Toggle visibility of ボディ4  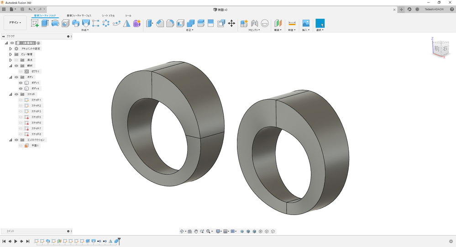click(21, 89)
